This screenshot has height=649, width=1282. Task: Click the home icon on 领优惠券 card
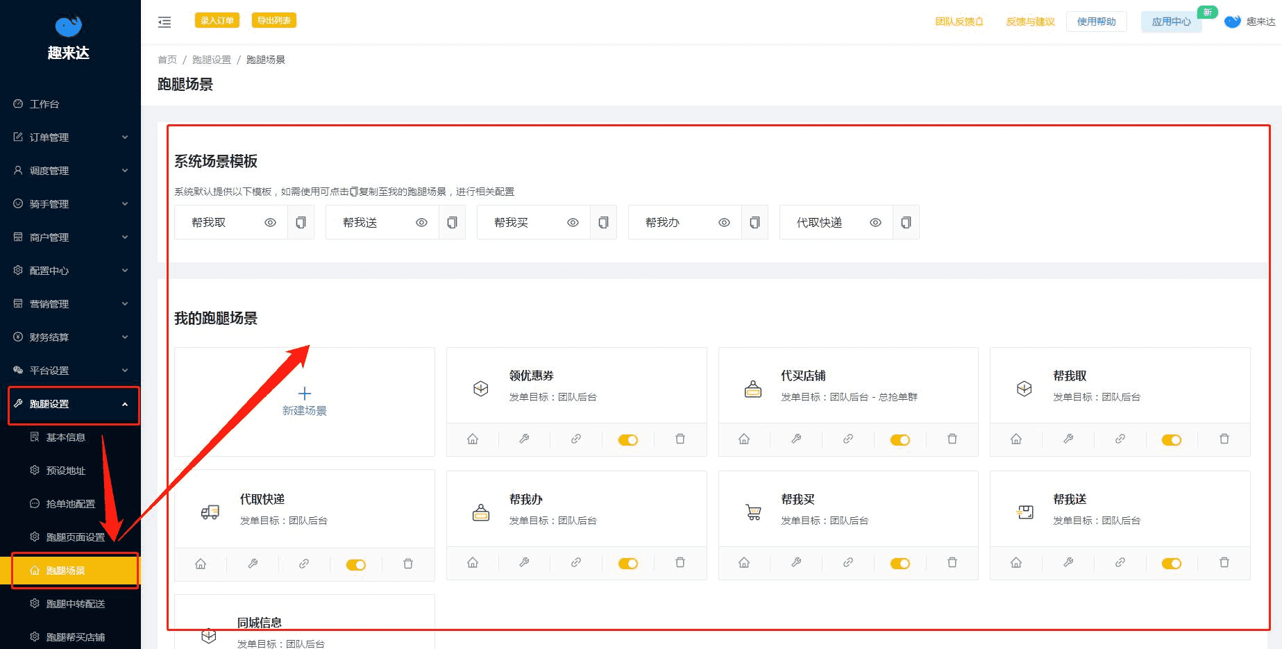click(x=473, y=439)
